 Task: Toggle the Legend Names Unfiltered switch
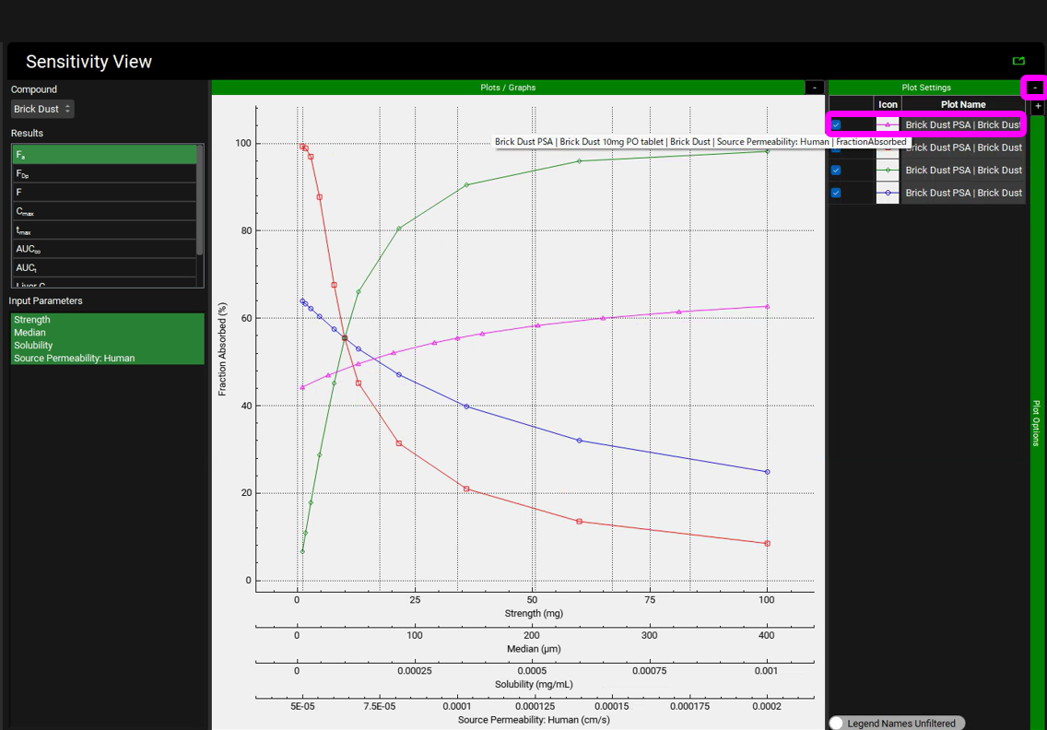point(838,723)
